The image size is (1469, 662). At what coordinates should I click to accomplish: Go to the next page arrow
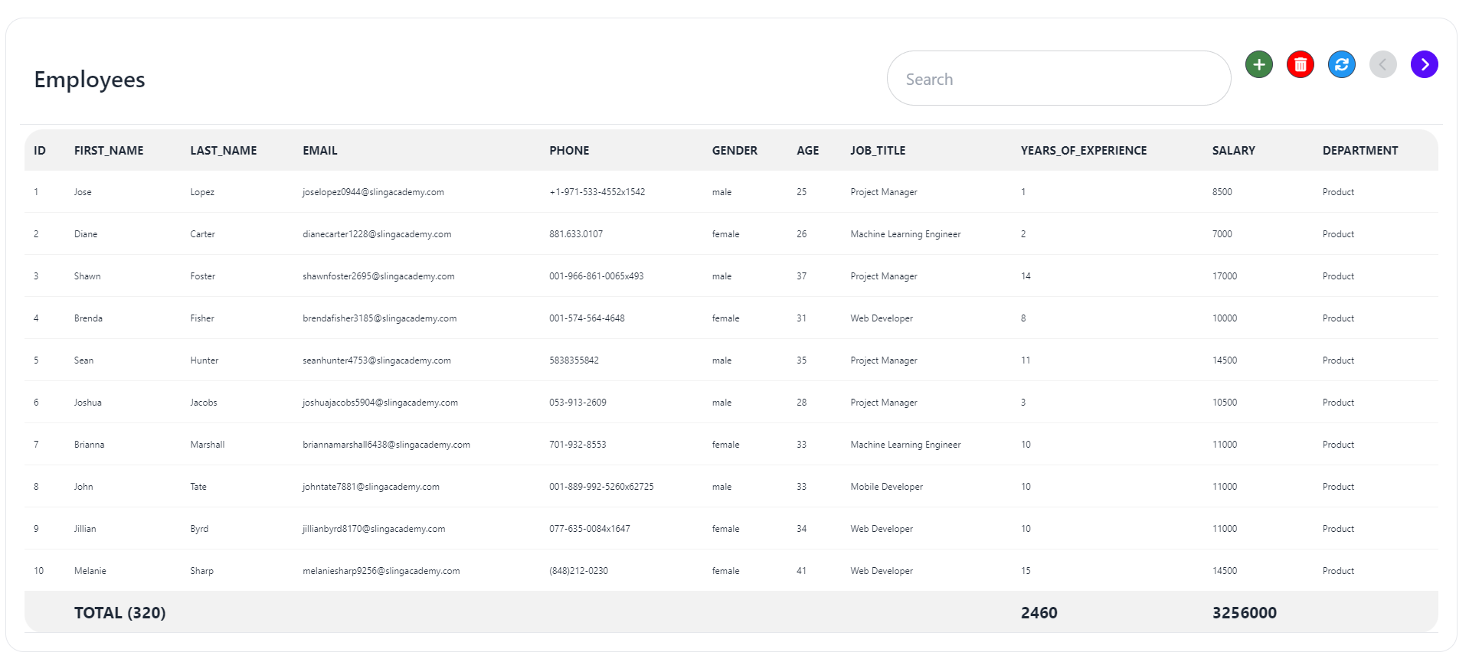click(1424, 64)
